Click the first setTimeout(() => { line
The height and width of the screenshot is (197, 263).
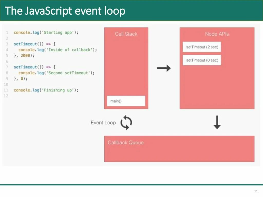[x=35, y=44]
